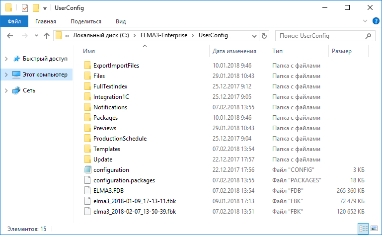
Task: Click the Поиск: UserConfig search field
Action: tap(325, 36)
